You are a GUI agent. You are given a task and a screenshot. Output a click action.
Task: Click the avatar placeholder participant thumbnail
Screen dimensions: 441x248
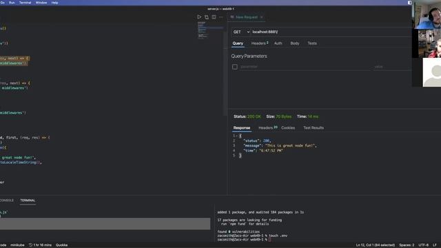(x=432, y=72)
